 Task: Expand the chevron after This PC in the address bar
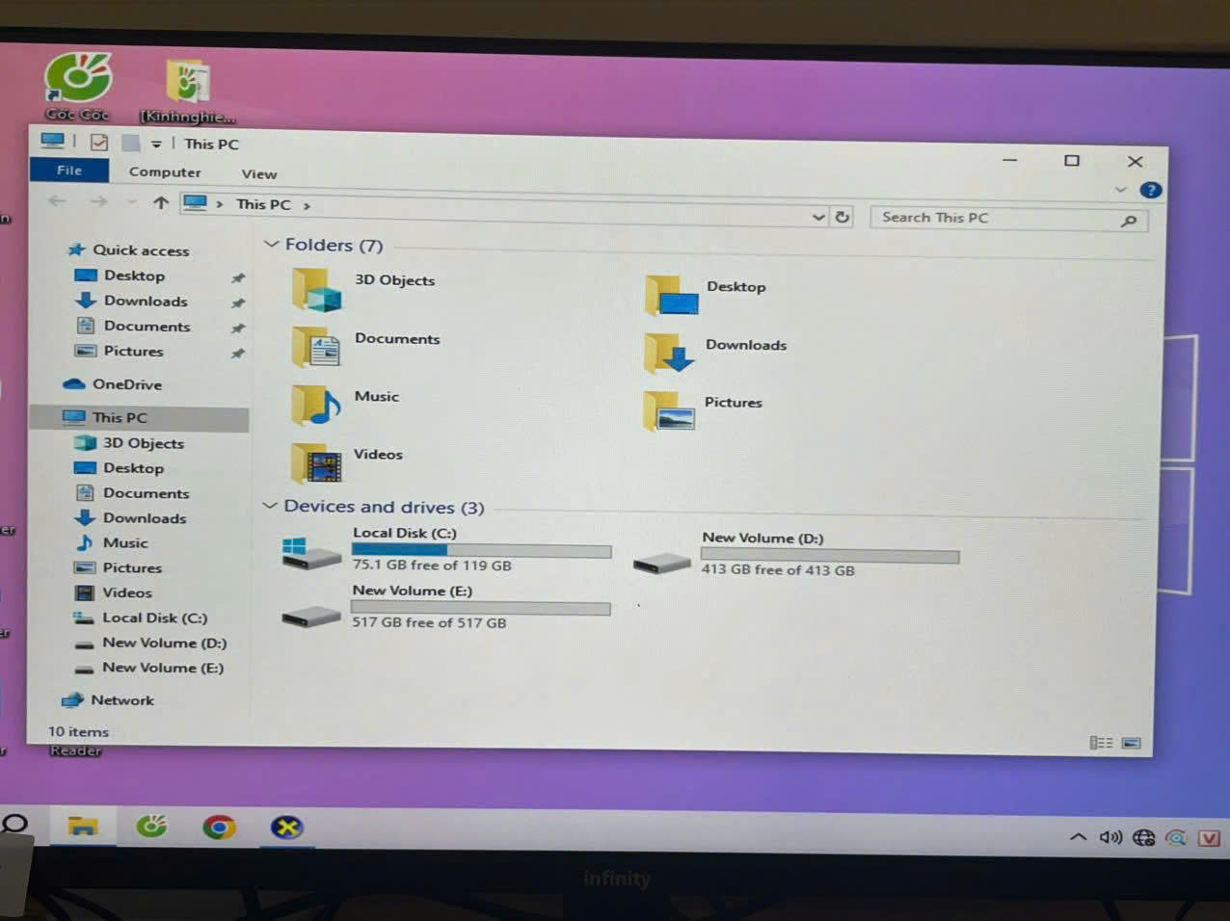[x=307, y=206]
